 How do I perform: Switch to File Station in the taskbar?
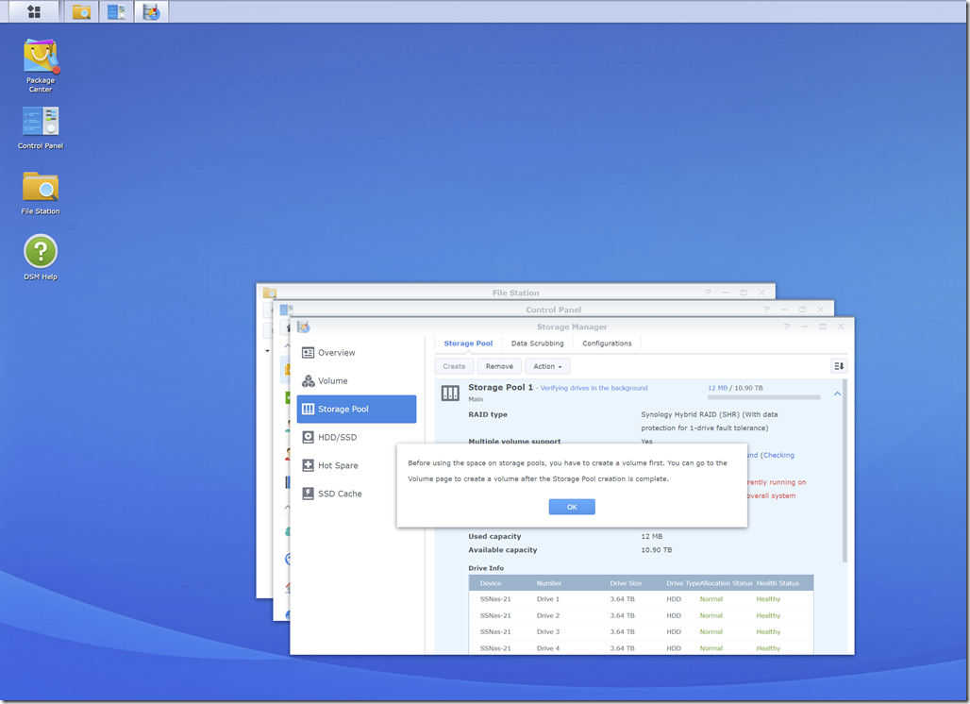coord(82,11)
